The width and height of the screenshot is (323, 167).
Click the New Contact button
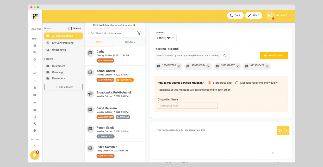click(274, 56)
